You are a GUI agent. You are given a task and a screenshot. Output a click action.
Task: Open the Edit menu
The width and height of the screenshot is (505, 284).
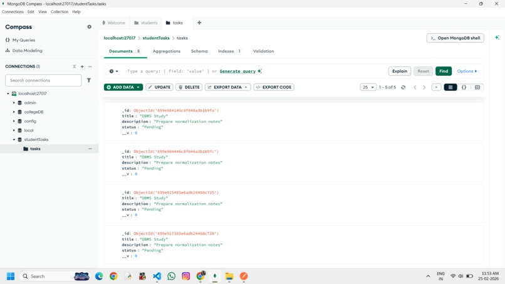pos(31,12)
